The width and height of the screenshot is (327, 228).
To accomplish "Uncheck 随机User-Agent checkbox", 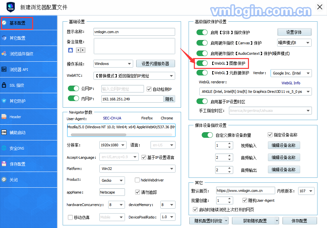I will coord(245,200).
